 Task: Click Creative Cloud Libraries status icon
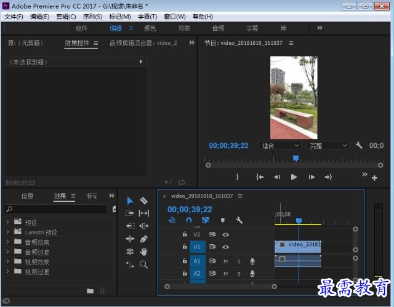[6, 301]
